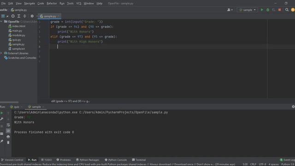295x166 pixels.
Task: Stop the process with the red square
Action: point(280,10)
